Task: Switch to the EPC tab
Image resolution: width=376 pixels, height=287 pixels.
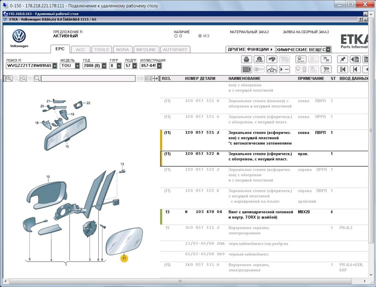Action: (x=60, y=49)
